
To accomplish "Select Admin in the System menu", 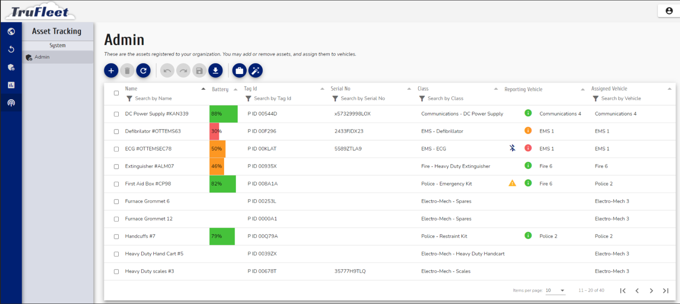I will [x=42, y=57].
